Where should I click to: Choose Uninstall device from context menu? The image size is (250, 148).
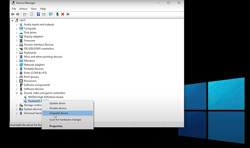[59, 113]
